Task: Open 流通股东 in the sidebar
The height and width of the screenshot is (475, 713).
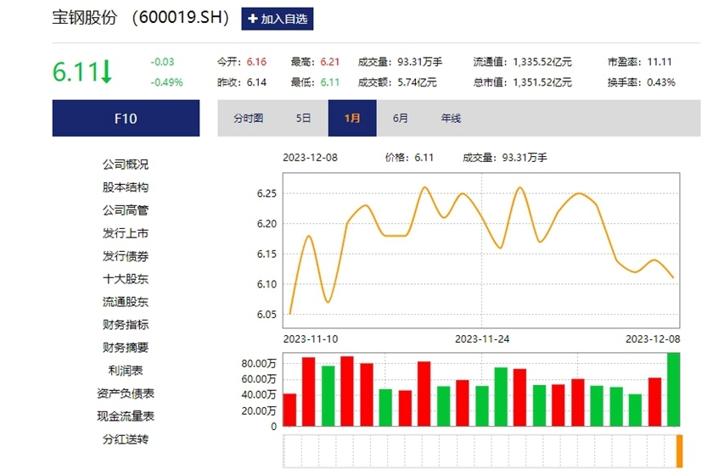Action: [126, 302]
